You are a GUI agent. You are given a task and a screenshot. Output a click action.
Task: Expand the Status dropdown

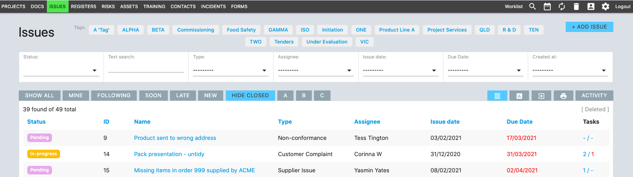tap(61, 71)
